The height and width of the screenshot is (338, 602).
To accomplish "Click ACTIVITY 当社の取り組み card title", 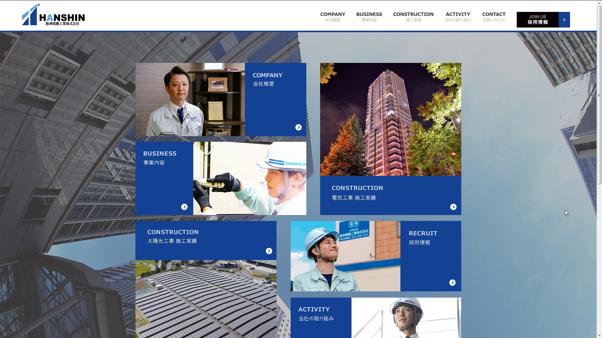I will point(316,314).
